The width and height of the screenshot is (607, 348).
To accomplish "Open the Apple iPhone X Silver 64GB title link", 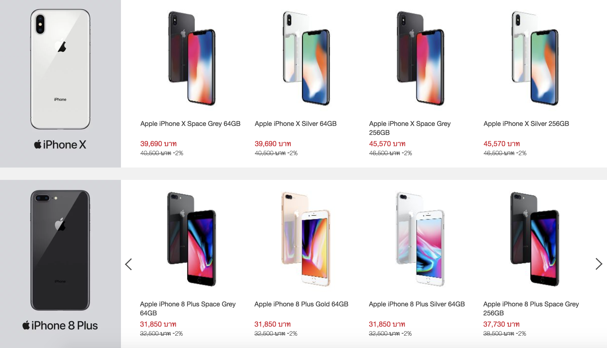I will (x=296, y=124).
